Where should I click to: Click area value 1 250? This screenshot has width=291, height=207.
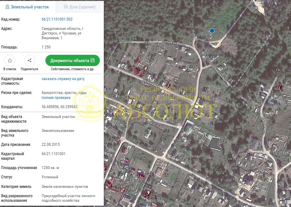pyautogui.click(x=46, y=47)
